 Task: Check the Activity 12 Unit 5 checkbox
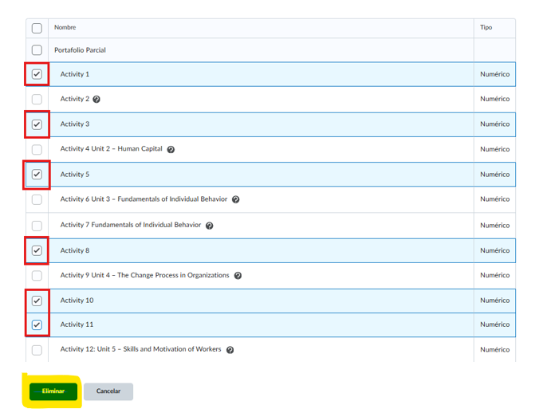37,350
